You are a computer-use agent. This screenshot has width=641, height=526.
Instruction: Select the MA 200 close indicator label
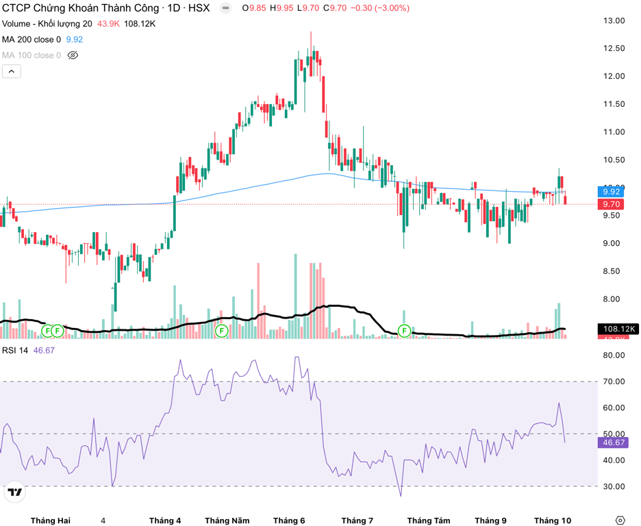(x=32, y=40)
